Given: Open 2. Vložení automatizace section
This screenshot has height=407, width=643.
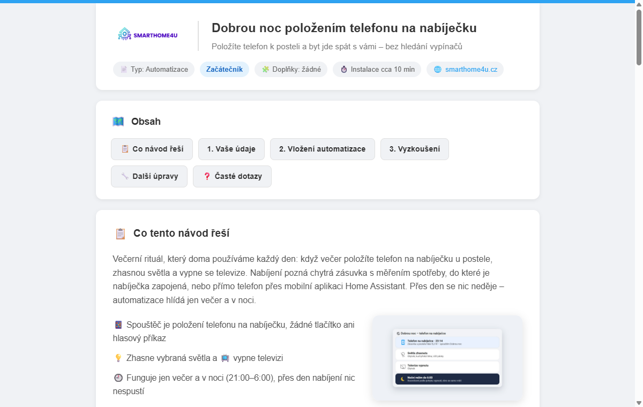Looking at the screenshot, I should click(323, 149).
